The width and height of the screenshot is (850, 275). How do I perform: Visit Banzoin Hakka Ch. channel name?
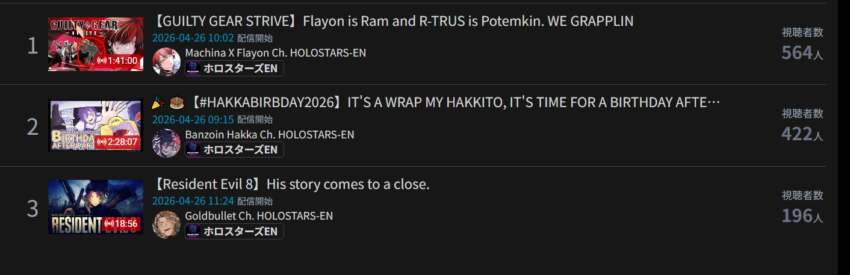click(x=270, y=134)
